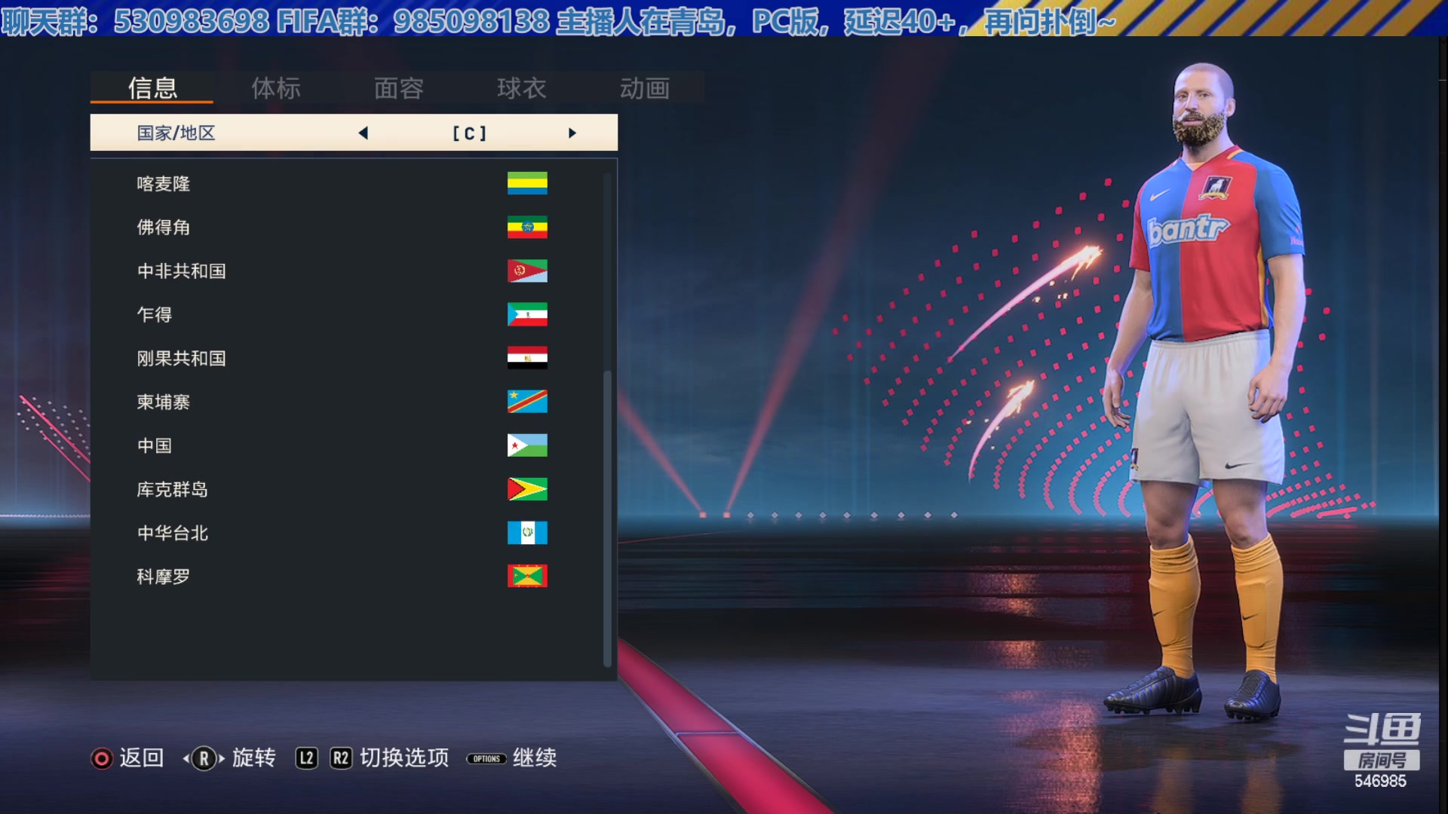
Task: Click the R2 button icon
Action: point(341,758)
